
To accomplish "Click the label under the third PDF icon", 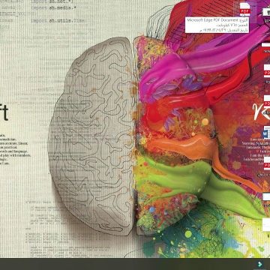I will tap(266, 112).
